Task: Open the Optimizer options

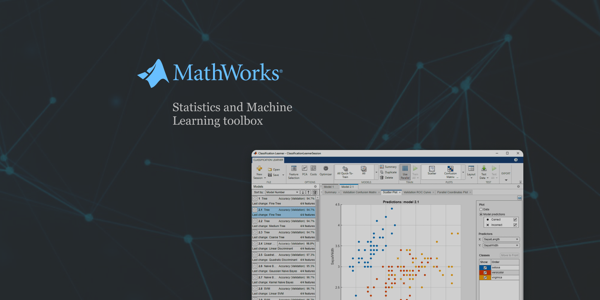Action: pyautogui.click(x=326, y=171)
